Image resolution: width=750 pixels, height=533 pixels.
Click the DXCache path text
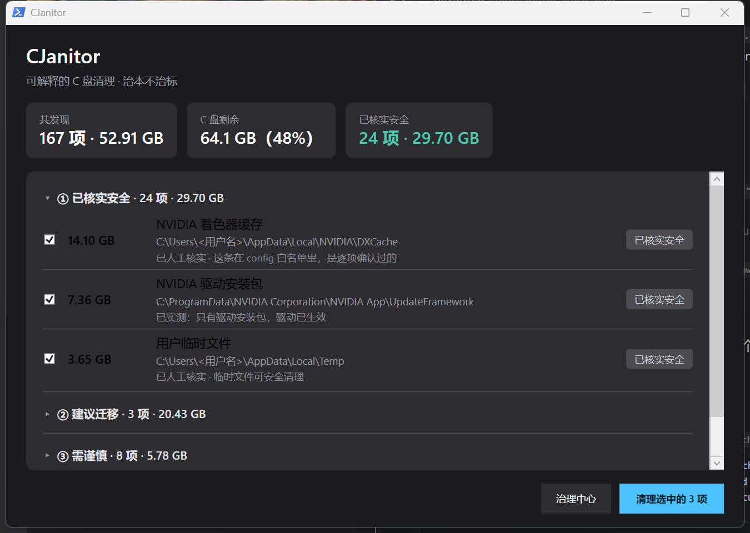coord(277,242)
